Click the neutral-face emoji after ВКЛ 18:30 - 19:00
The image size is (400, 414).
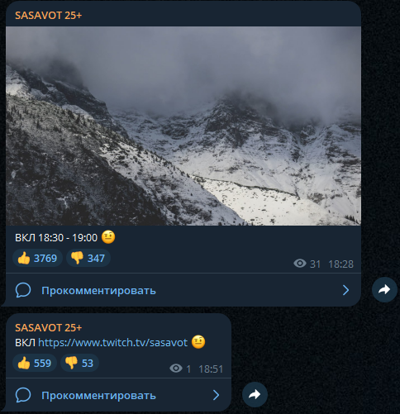[x=108, y=237]
